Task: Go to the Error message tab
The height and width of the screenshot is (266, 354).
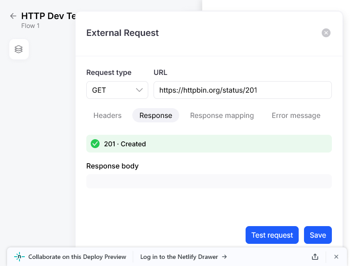Action: coord(296,115)
